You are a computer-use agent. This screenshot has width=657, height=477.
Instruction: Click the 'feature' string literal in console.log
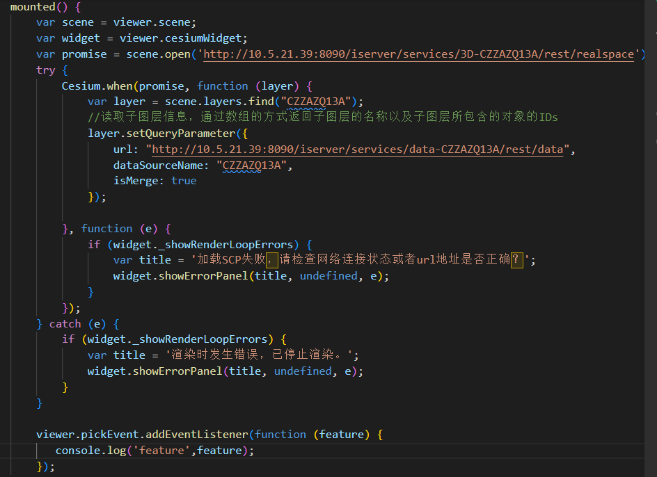tap(161, 451)
